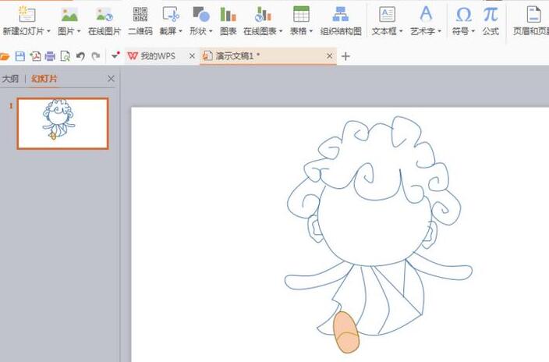
Task: Insert a QR code (二维码)
Action: (140, 21)
